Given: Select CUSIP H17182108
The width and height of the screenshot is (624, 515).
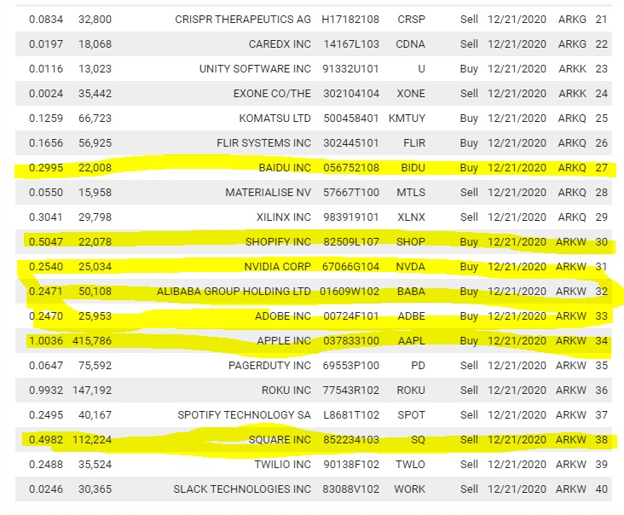Looking at the screenshot, I should click(350, 19).
